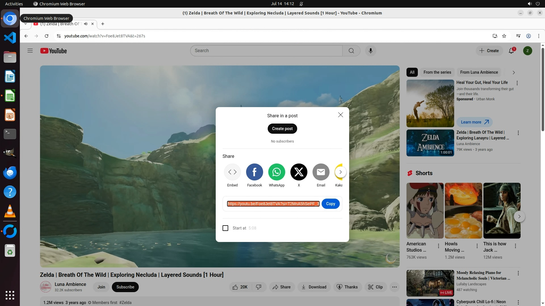Expand tab search dropdown arrow

(x=26, y=24)
